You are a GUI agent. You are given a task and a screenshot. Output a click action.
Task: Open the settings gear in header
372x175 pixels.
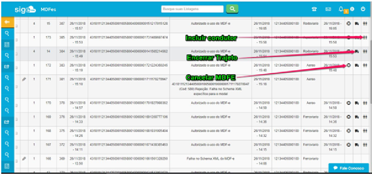[x=352, y=9]
